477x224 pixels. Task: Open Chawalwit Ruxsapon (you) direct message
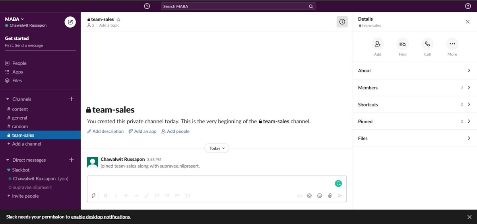[x=40, y=179]
